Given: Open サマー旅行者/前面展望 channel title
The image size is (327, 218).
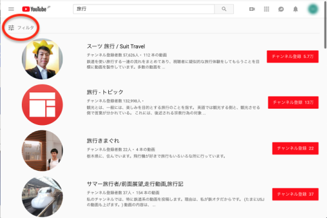Looking at the screenshot, I should 135,184.
